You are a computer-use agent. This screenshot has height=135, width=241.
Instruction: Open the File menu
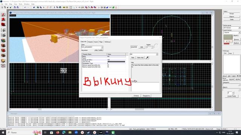pyautogui.click(x=2, y=4)
